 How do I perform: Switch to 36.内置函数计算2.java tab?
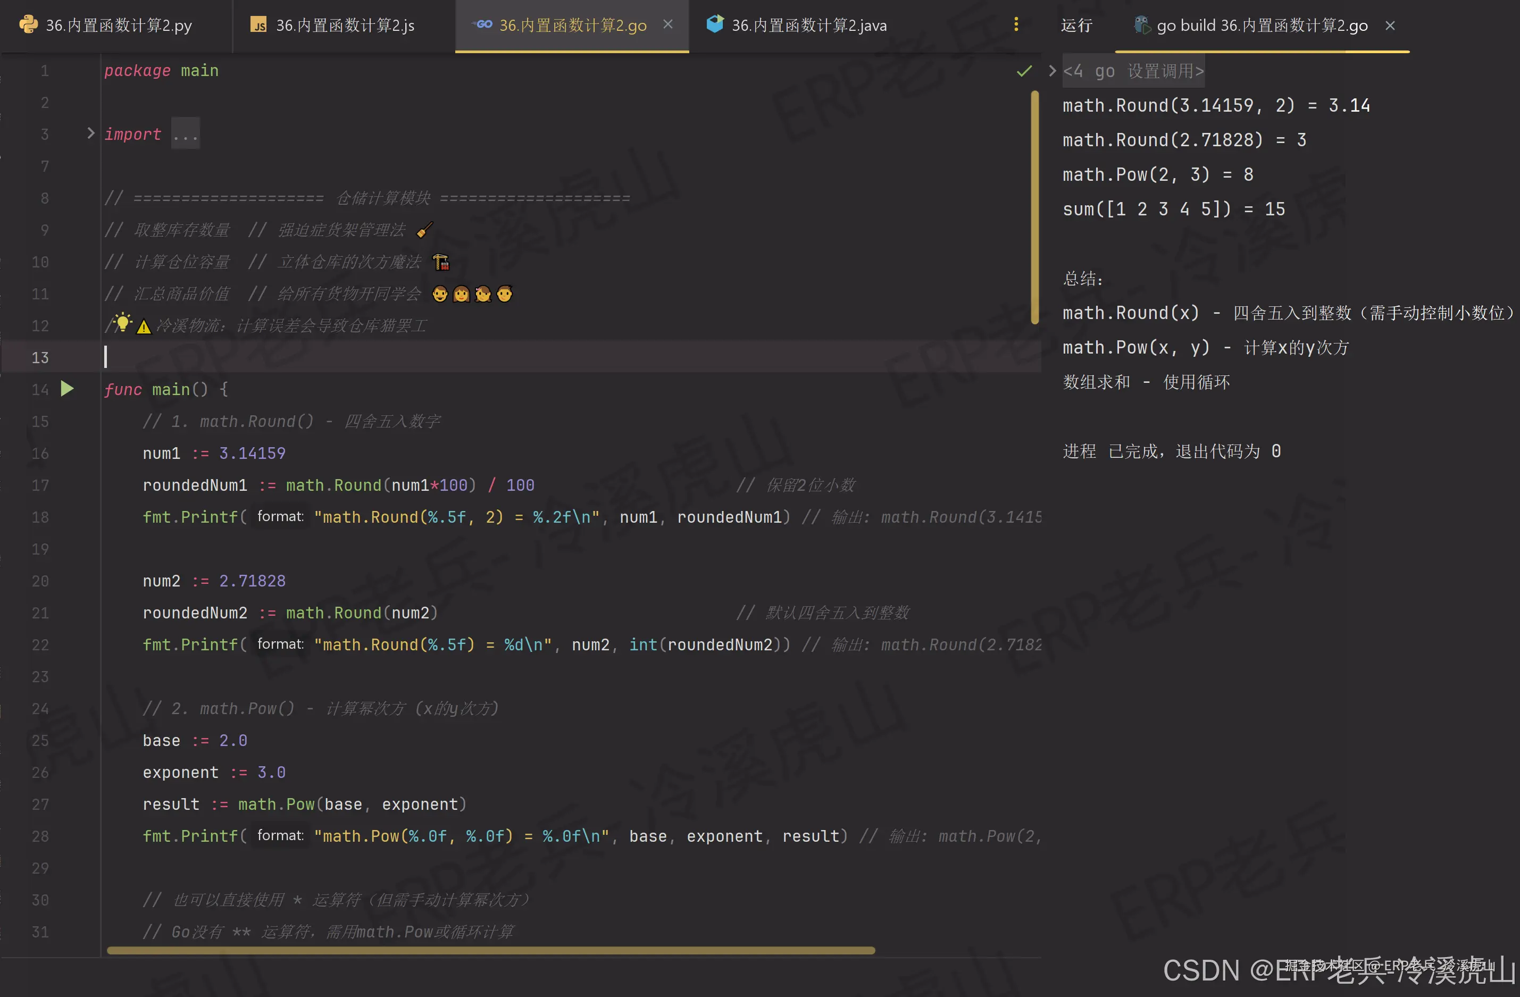pyautogui.click(x=808, y=26)
